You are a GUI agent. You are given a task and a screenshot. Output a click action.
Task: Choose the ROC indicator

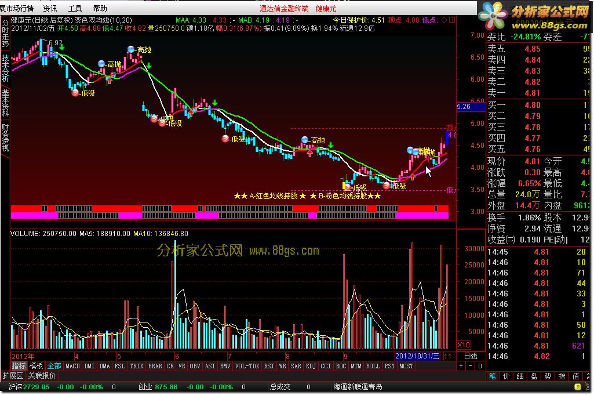coord(341,366)
